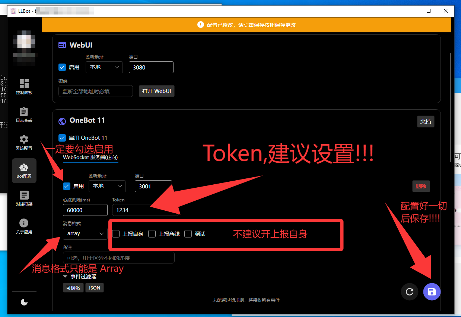
Task: Enable the 上报自身 checkbox
Action: [x=116, y=234]
